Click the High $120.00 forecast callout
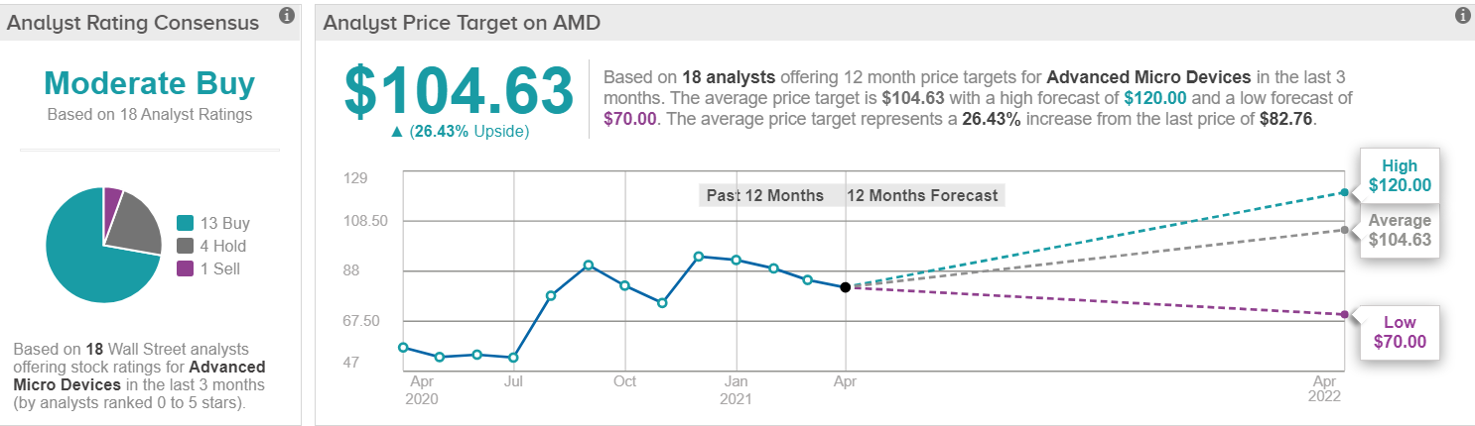 click(1400, 176)
